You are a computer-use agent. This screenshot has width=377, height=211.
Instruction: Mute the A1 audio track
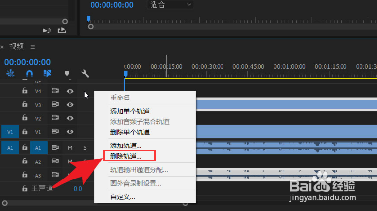[70, 148]
